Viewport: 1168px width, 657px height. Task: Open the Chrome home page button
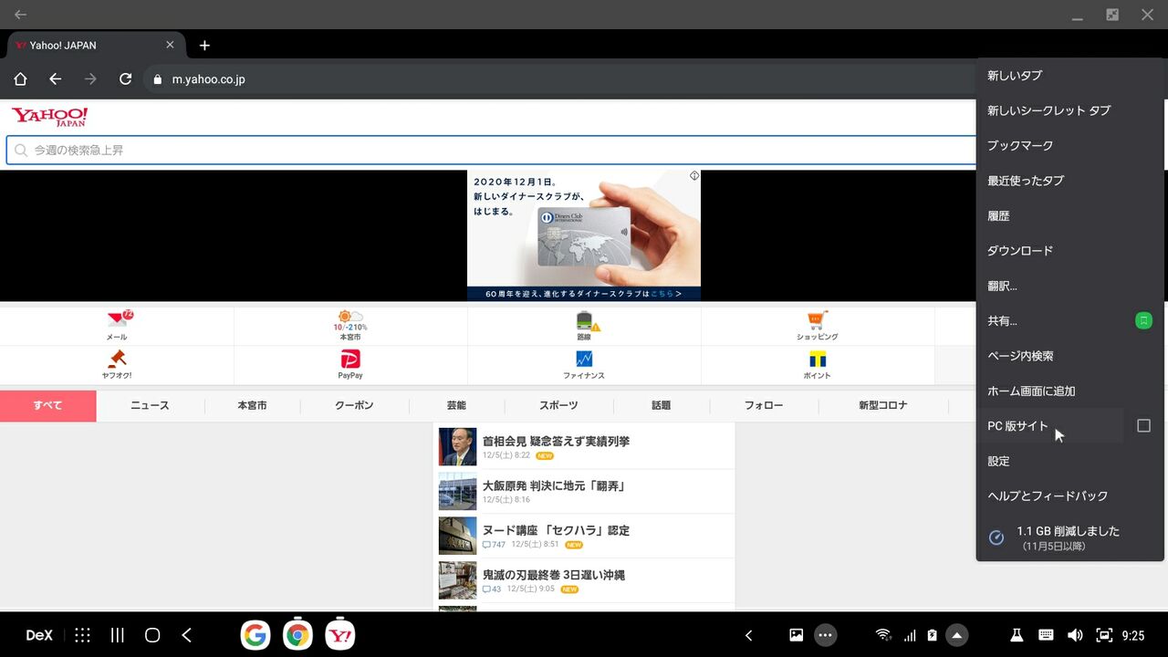20,79
